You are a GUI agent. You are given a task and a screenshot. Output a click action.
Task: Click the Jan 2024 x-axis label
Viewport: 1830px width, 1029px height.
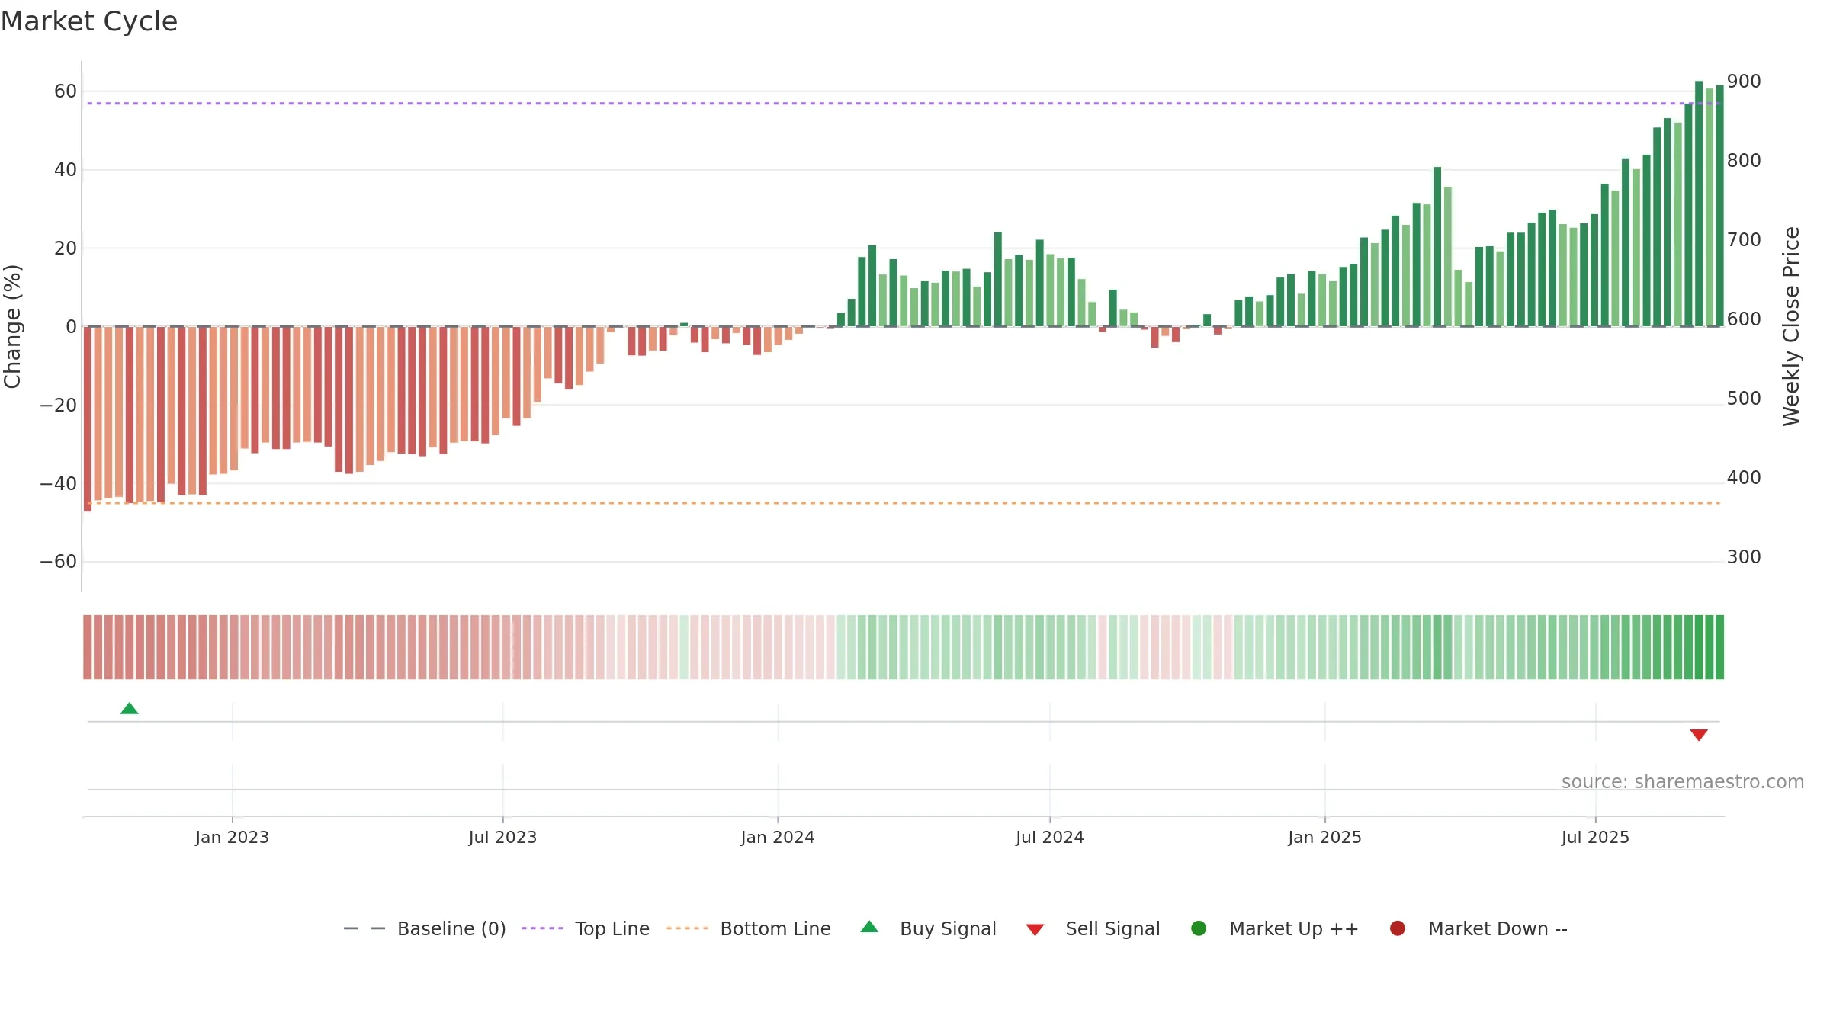778,838
